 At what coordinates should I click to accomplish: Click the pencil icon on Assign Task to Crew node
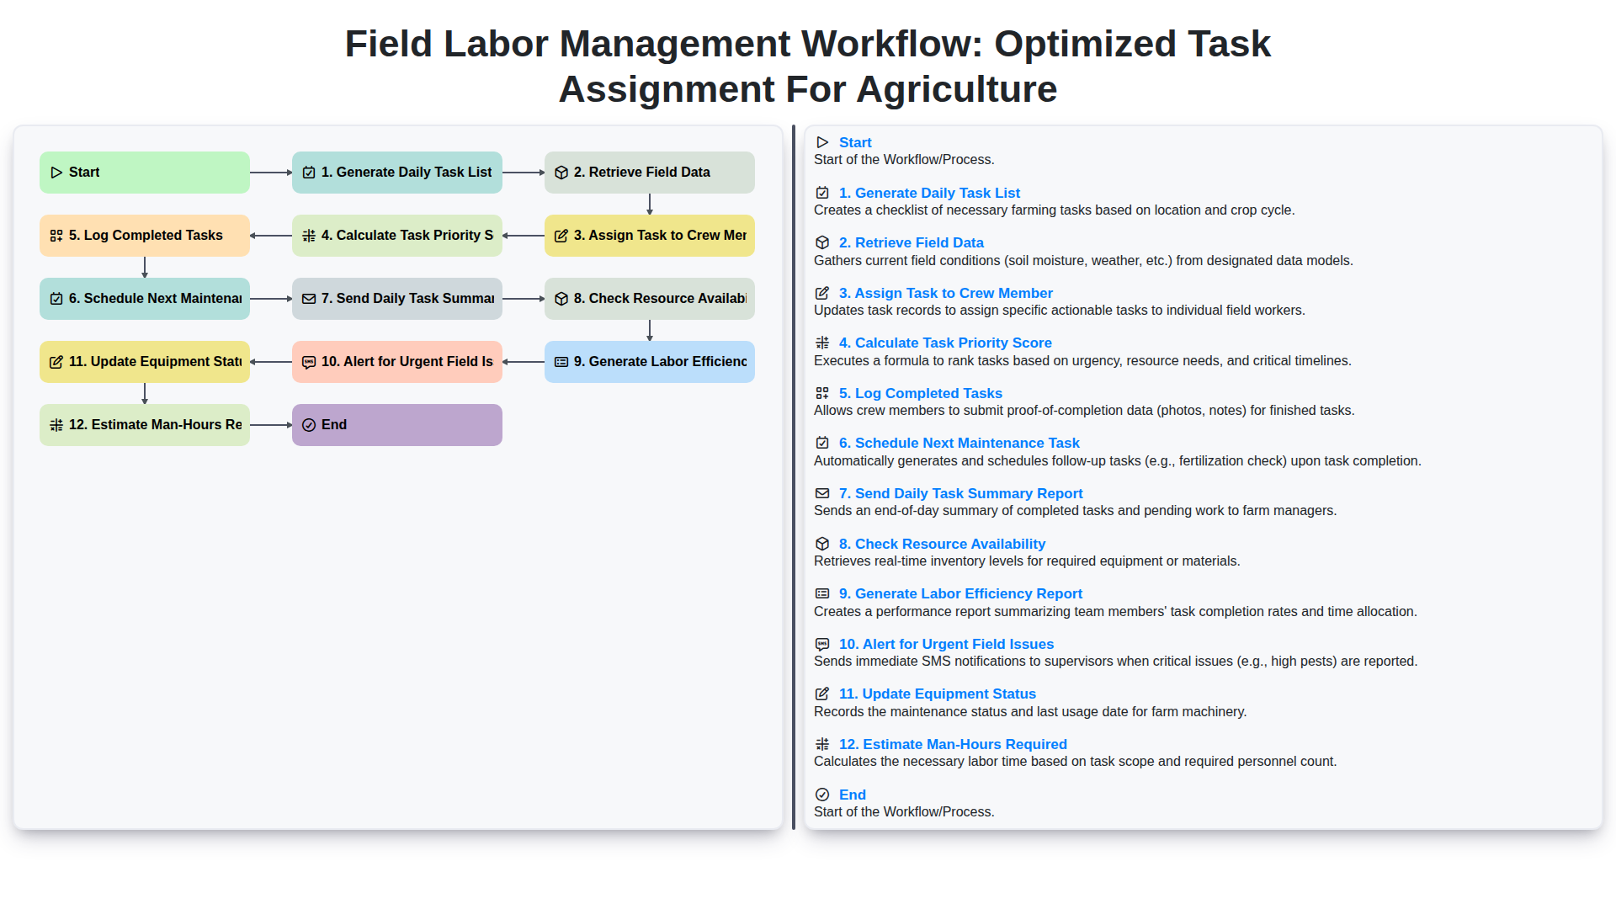[x=561, y=236]
